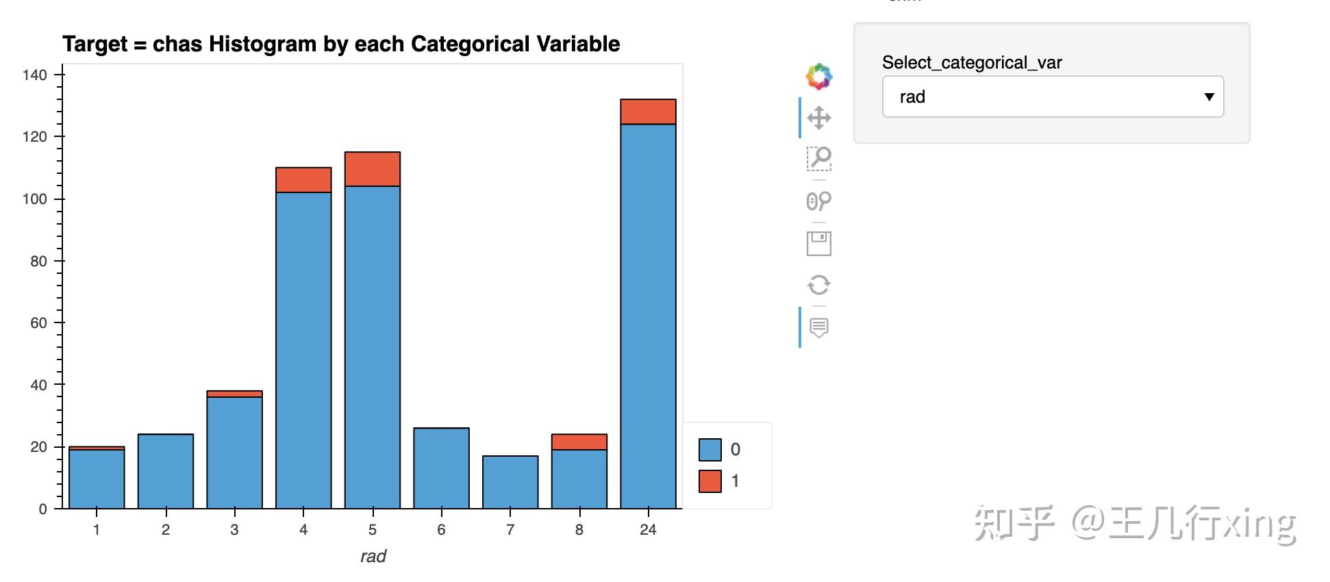Open the Select_categorical_var dropdown

(x=1053, y=97)
